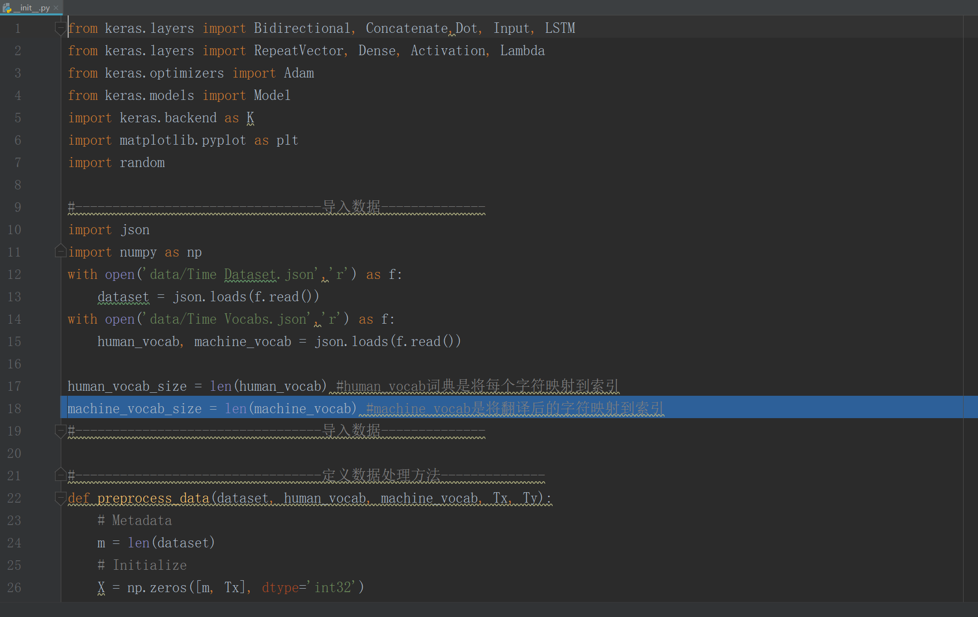This screenshot has height=617, width=978.
Task: Collapse the comment fold marker at line 19
Action: pyautogui.click(x=60, y=431)
